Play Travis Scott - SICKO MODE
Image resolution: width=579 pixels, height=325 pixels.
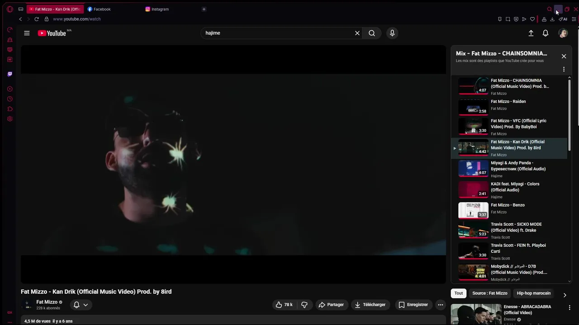pos(509,230)
